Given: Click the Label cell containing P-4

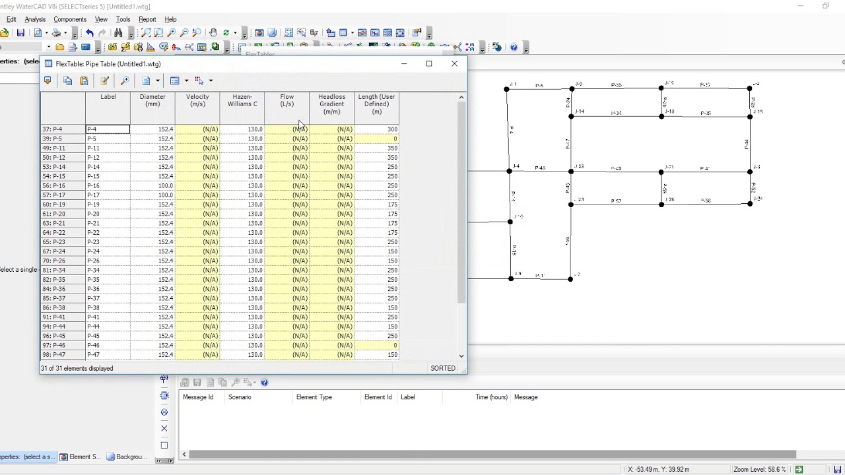Looking at the screenshot, I should [108, 129].
